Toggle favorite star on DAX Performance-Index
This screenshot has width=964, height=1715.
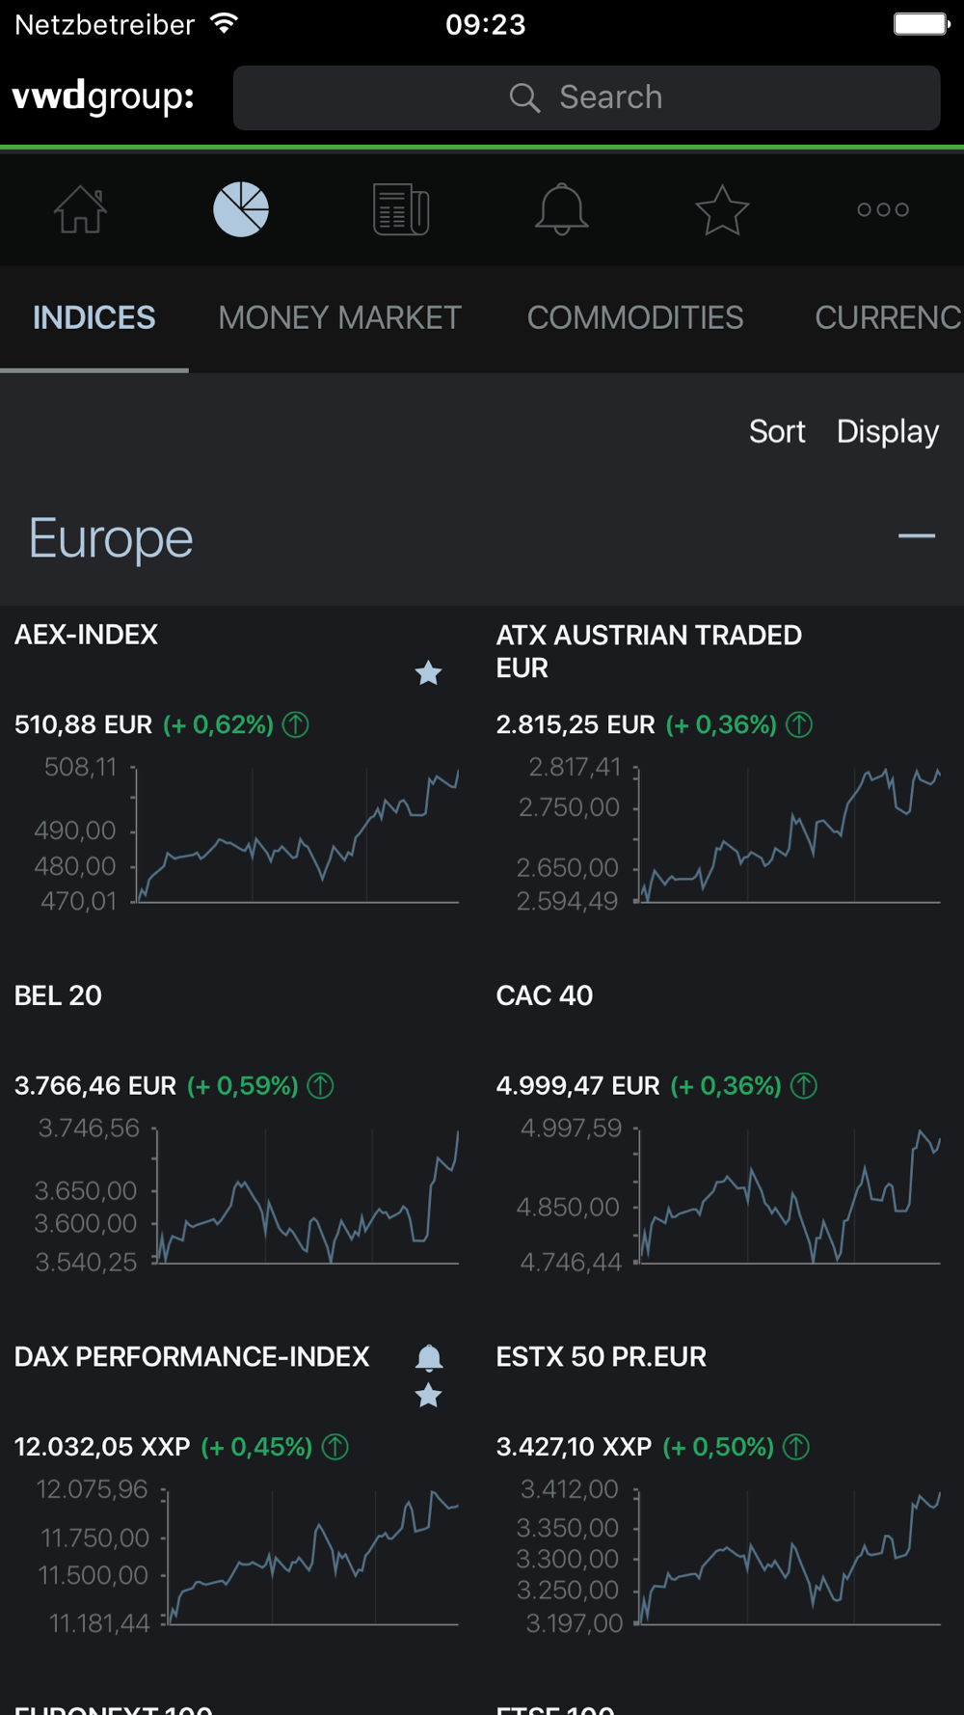(x=429, y=1396)
